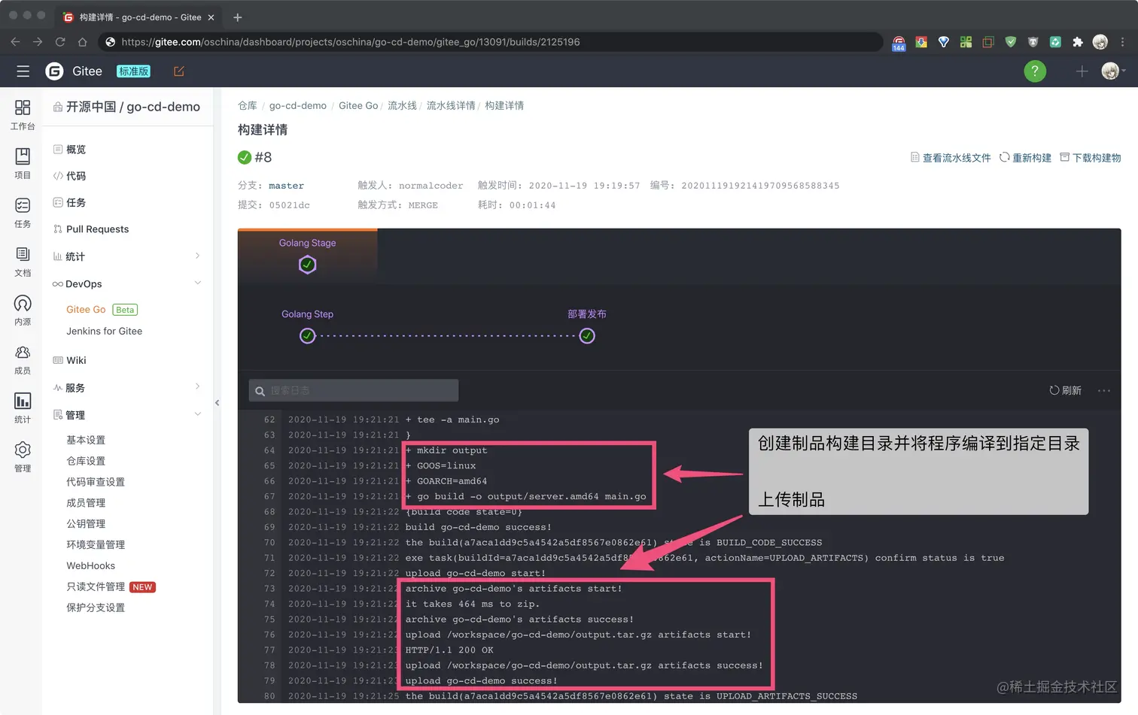This screenshot has width=1138, height=715.
Task: Click log line 'build go-cd-demo success!'
Action: [478, 527]
